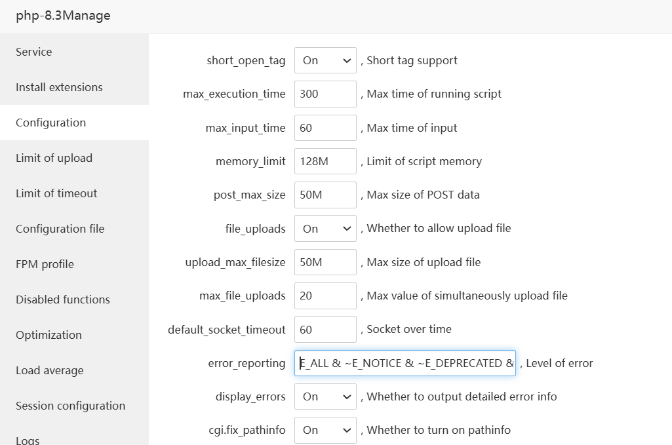Screen dimensions: 672x445
Task: Expand the cgi.fix_pathinfo dropdown
Action: click(325, 430)
